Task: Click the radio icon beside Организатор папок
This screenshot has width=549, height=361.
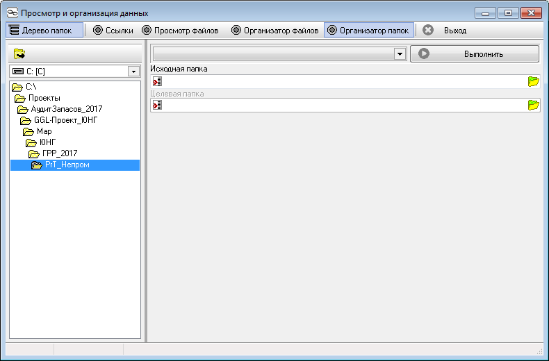Action: [332, 30]
